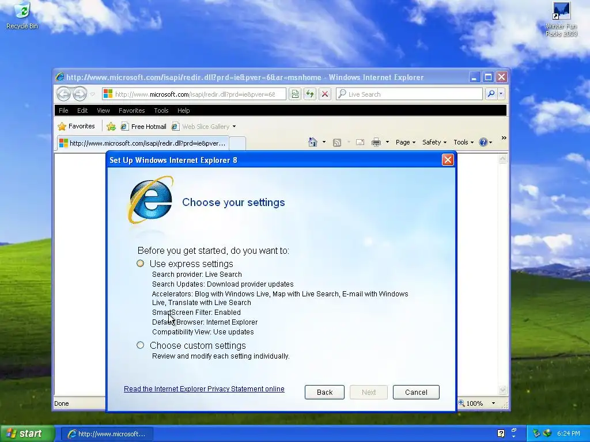Click the RSS Feeds icon
590x442 pixels.
tap(336, 143)
